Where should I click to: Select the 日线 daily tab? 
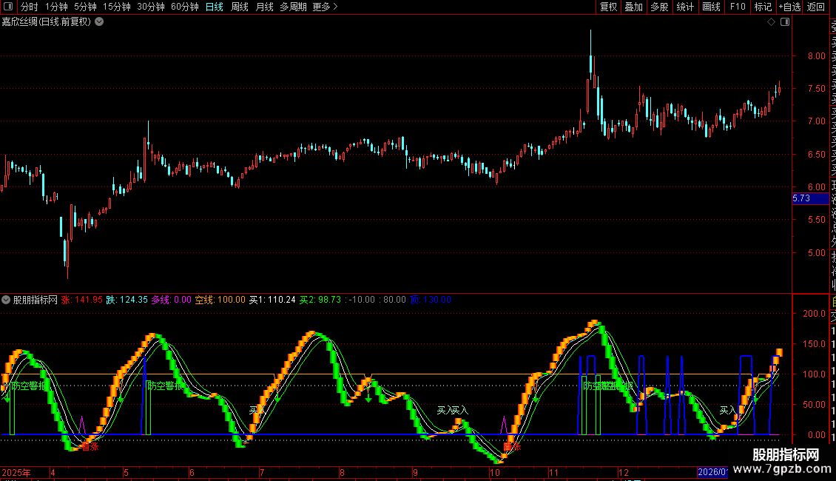pyautogui.click(x=214, y=7)
